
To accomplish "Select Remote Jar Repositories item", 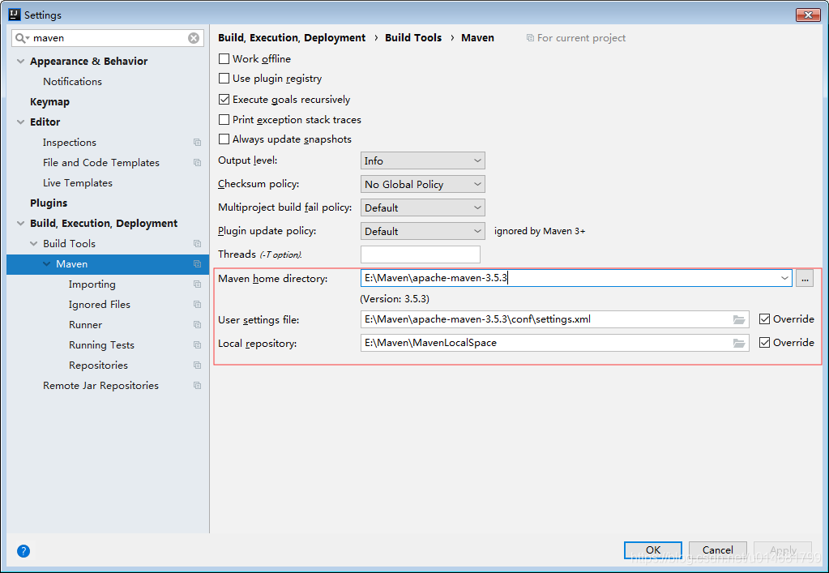I will (x=101, y=385).
